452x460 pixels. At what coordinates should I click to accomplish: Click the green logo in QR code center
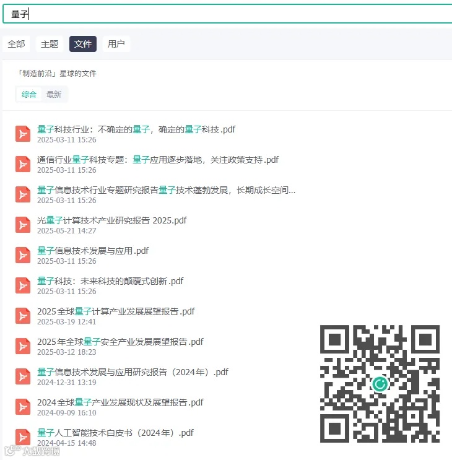tap(380, 384)
